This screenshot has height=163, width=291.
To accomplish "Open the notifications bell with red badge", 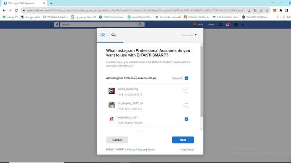I will (227, 24).
